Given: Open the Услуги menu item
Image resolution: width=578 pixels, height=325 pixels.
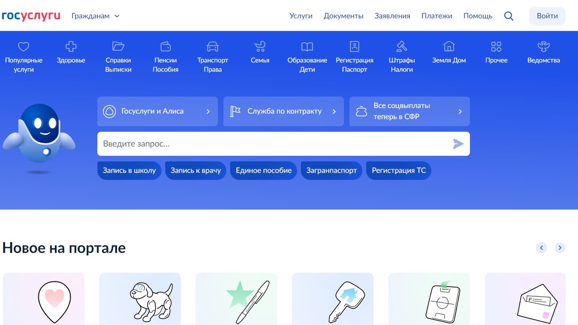Looking at the screenshot, I should pyautogui.click(x=301, y=16).
